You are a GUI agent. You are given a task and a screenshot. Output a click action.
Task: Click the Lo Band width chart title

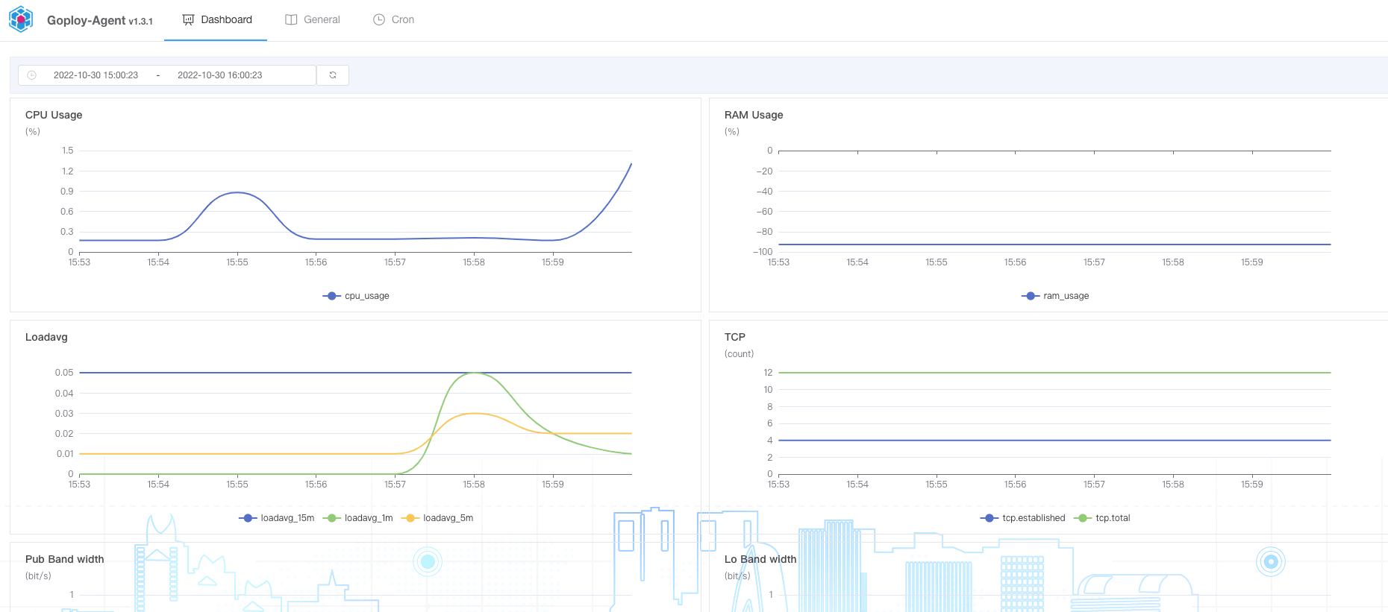click(760, 559)
